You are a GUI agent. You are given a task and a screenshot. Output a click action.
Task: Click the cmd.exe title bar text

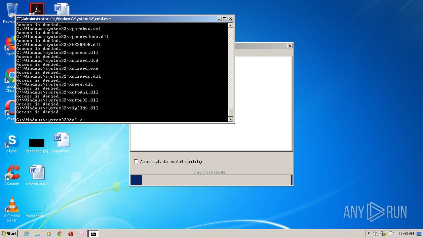coord(66,19)
